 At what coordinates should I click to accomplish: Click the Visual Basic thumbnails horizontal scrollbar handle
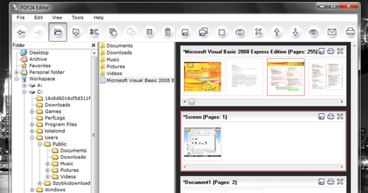[192, 101]
